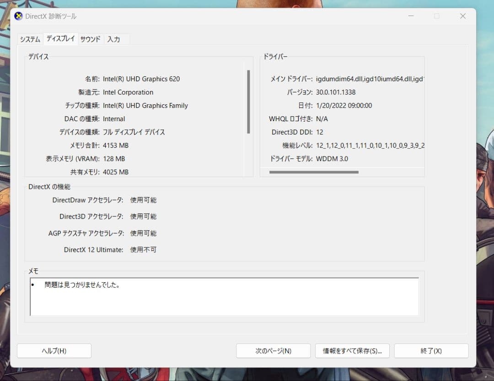Image resolution: width=494 pixels, height=381 pixels.
Task: Exit dxdiag via the 終了(X) button
Action: click(431, 351)
